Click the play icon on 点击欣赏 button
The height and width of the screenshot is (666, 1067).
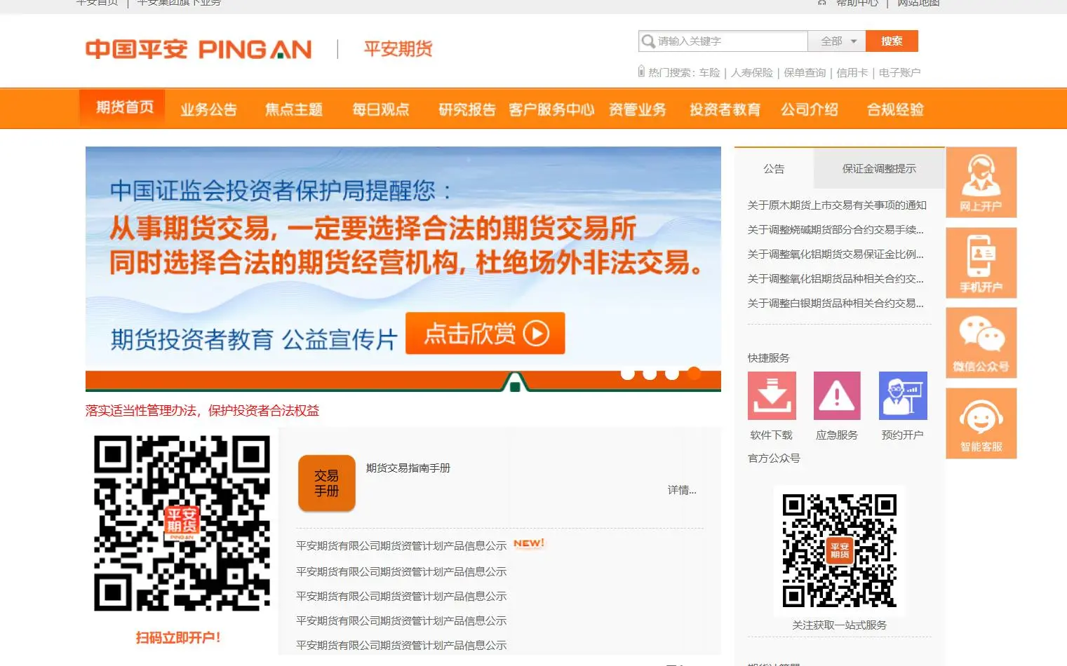[536, 333]
